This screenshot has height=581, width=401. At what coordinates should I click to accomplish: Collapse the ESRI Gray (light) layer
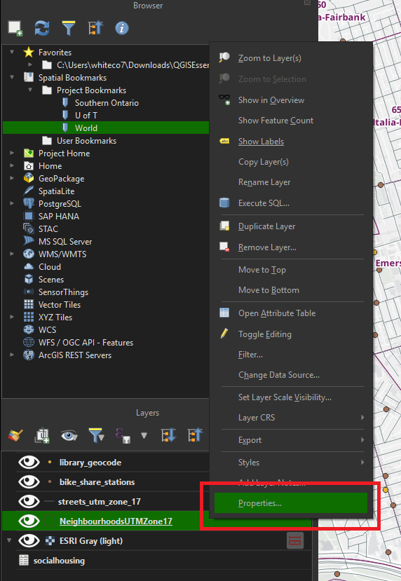click(9, 540)
